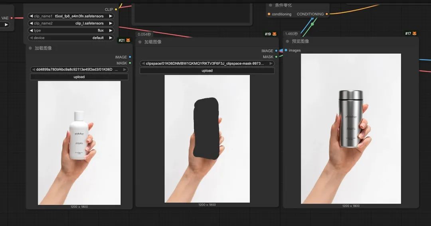Click the white bottle image thumbnail
This screenshot has width=431, height=226.
pyautogui.click(x=79, y=143)
